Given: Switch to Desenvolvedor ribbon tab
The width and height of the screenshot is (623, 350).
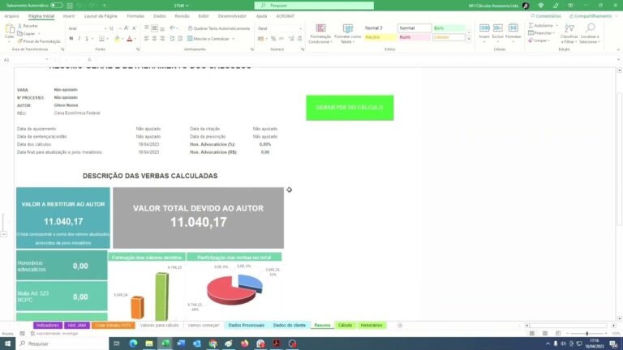Looking at the screenshot, I should click(232, 16).
